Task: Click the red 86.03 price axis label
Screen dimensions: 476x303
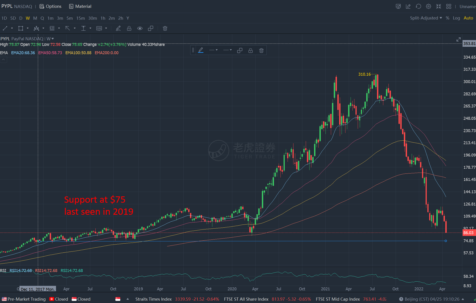Action: pos(469,233)
